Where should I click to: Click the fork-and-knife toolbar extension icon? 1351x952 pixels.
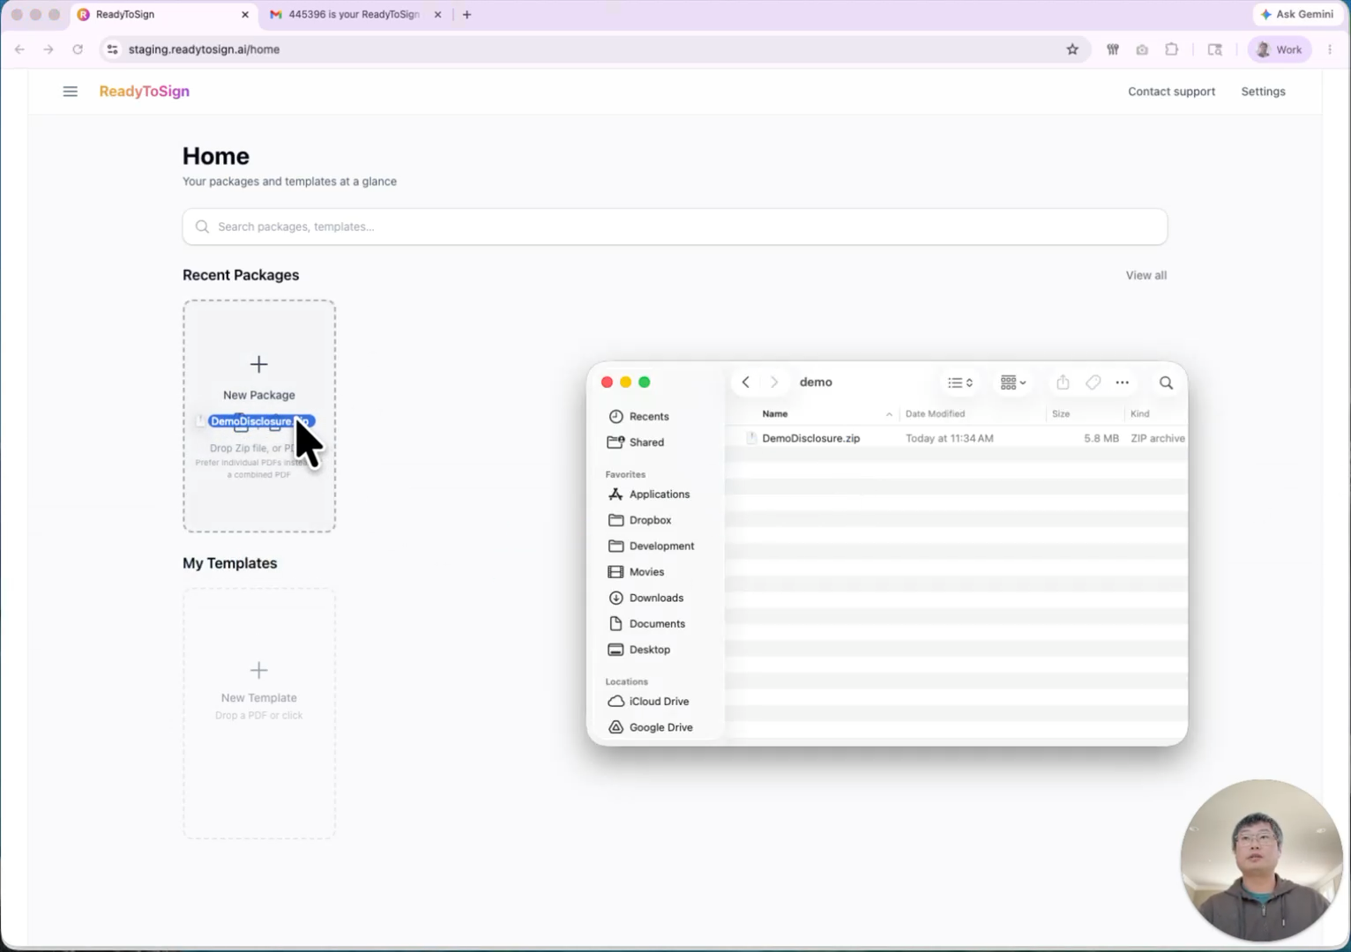pyautogui.click(x=1113, y=49)
